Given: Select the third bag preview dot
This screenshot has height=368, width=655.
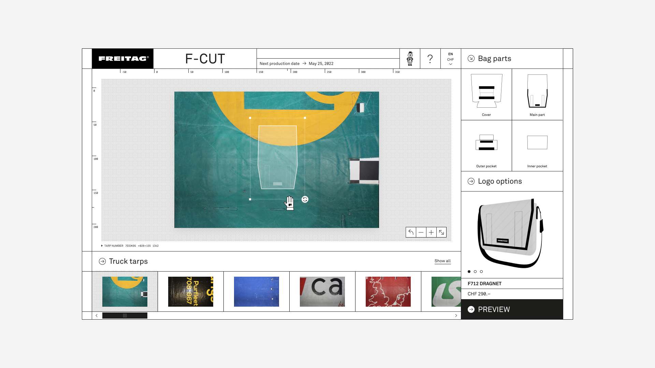Looking at the screenshot, I should (481, 272).
